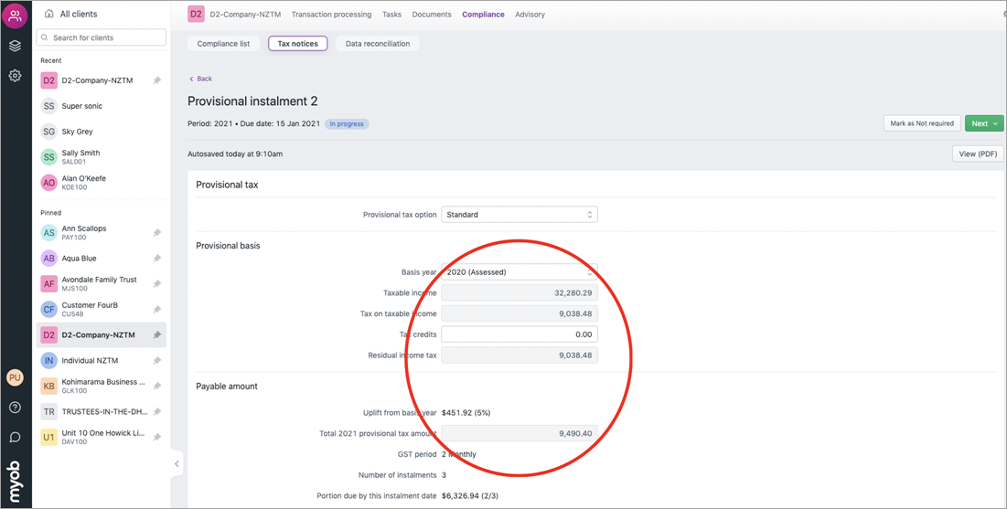Viewport: 1007px width, 509px height.
Task: Select the SG avatar for Sky Grey
Action: [48, 132]
